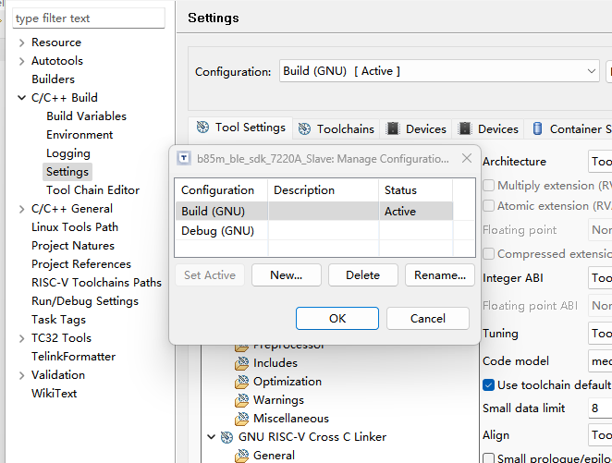Click the Warnings folder icon
Screen dimensions: 612x463
(x=242, y=400)
